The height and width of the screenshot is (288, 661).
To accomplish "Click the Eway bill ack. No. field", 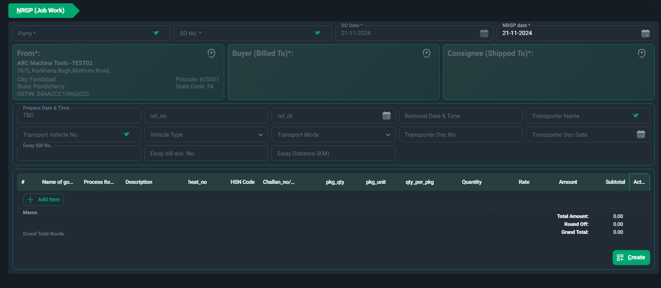I will pyautogui.click(x=206, y=153).
